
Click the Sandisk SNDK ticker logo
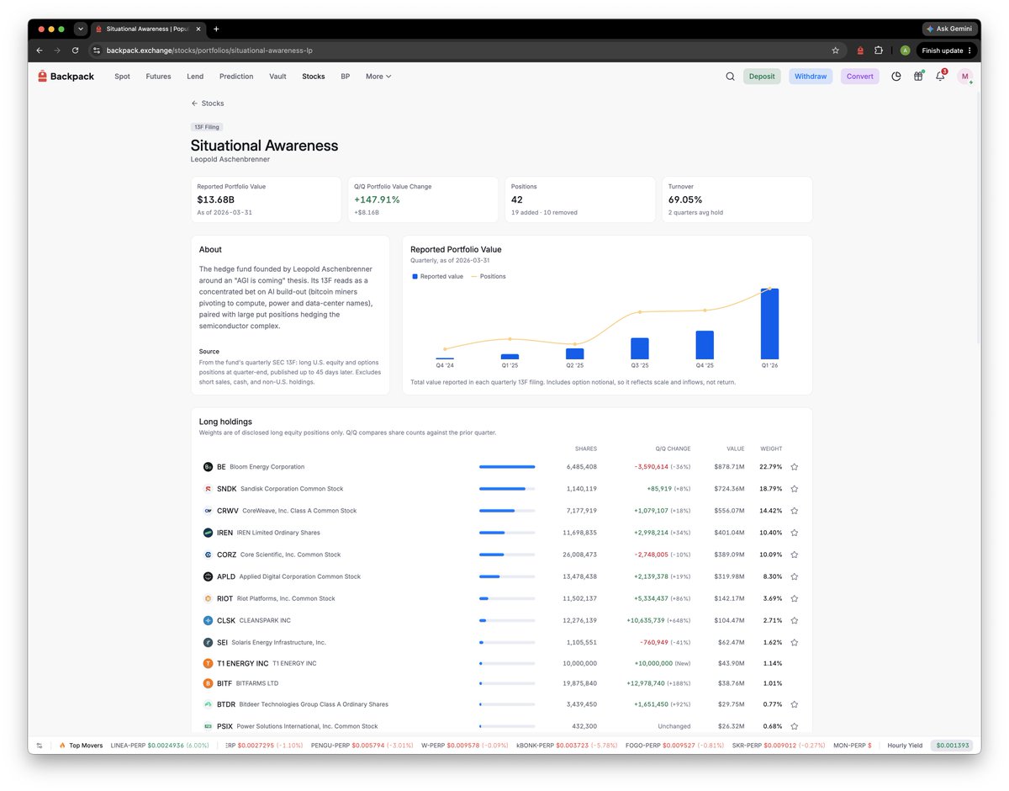(208, 489)
